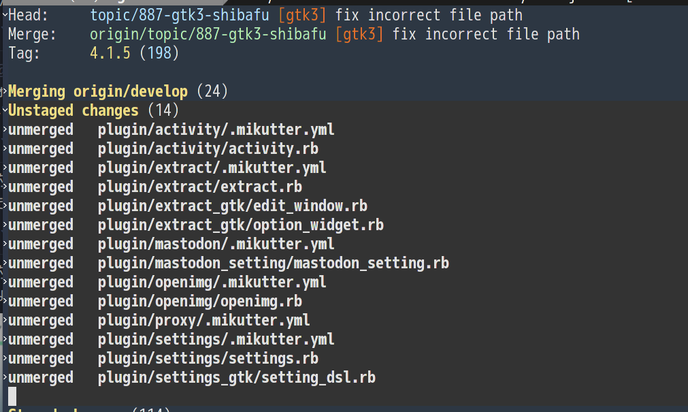
Task: Click the plugin/openimg/openimg.rb file
Action: click(x=199, y=301)
